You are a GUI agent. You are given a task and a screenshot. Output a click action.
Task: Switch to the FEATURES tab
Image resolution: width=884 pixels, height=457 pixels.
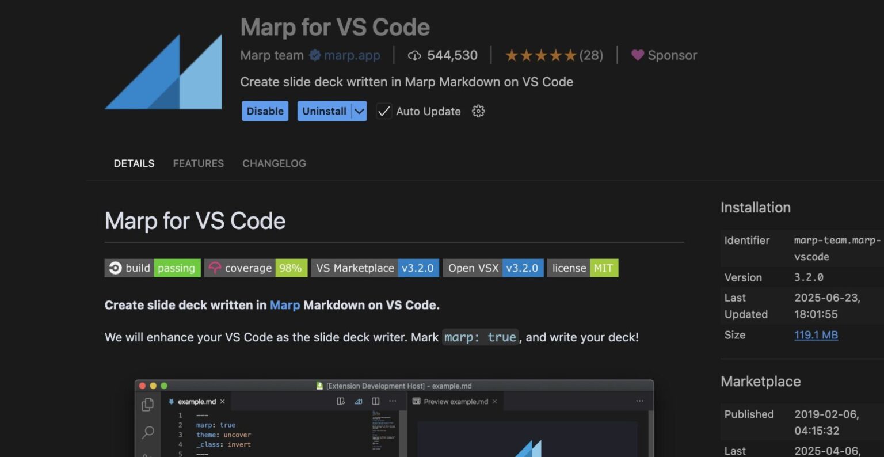[198, 163]
